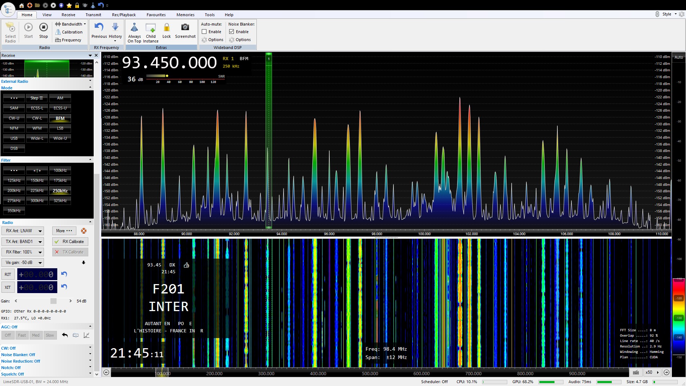Toggle Always On Top
Viewport: 686px width, 386px height.
pos(134,28)
